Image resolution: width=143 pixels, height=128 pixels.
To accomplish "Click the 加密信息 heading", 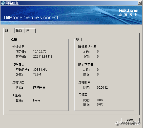I will pyautogui.click(x=18, y=64).
